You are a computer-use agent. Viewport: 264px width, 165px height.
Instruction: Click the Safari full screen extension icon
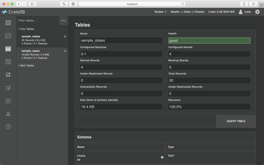[64, 4]
